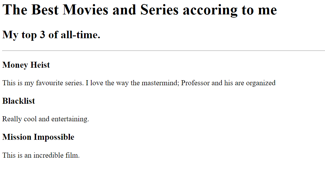325x178 pixels.
Task: Click the "Really cool and entertaining." paragraph
Action: (45, 119)
